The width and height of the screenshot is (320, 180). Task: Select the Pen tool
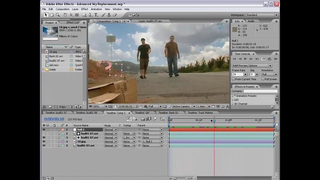(x=90, y=15)
